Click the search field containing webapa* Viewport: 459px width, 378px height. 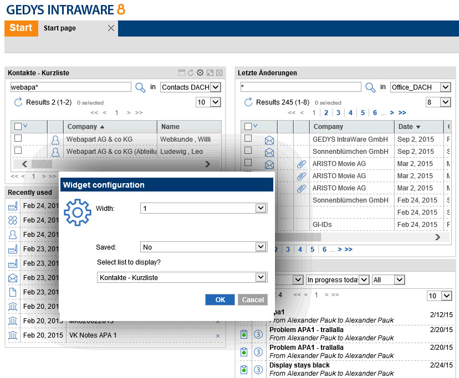click(x=71, y=87)
